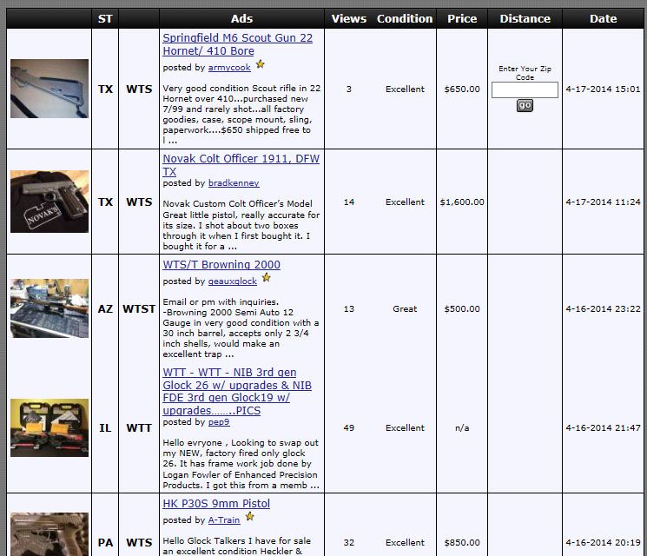Screen dimensions: 647x556
Task: Sort by the ST column header
Action: click(x=105, y=19)
